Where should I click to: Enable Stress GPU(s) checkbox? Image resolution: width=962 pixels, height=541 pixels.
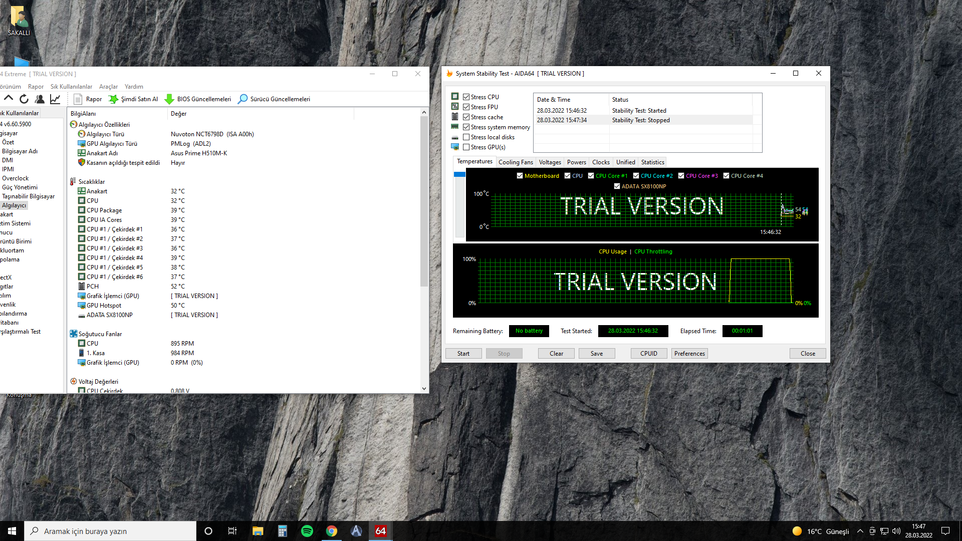click(466, 147)
